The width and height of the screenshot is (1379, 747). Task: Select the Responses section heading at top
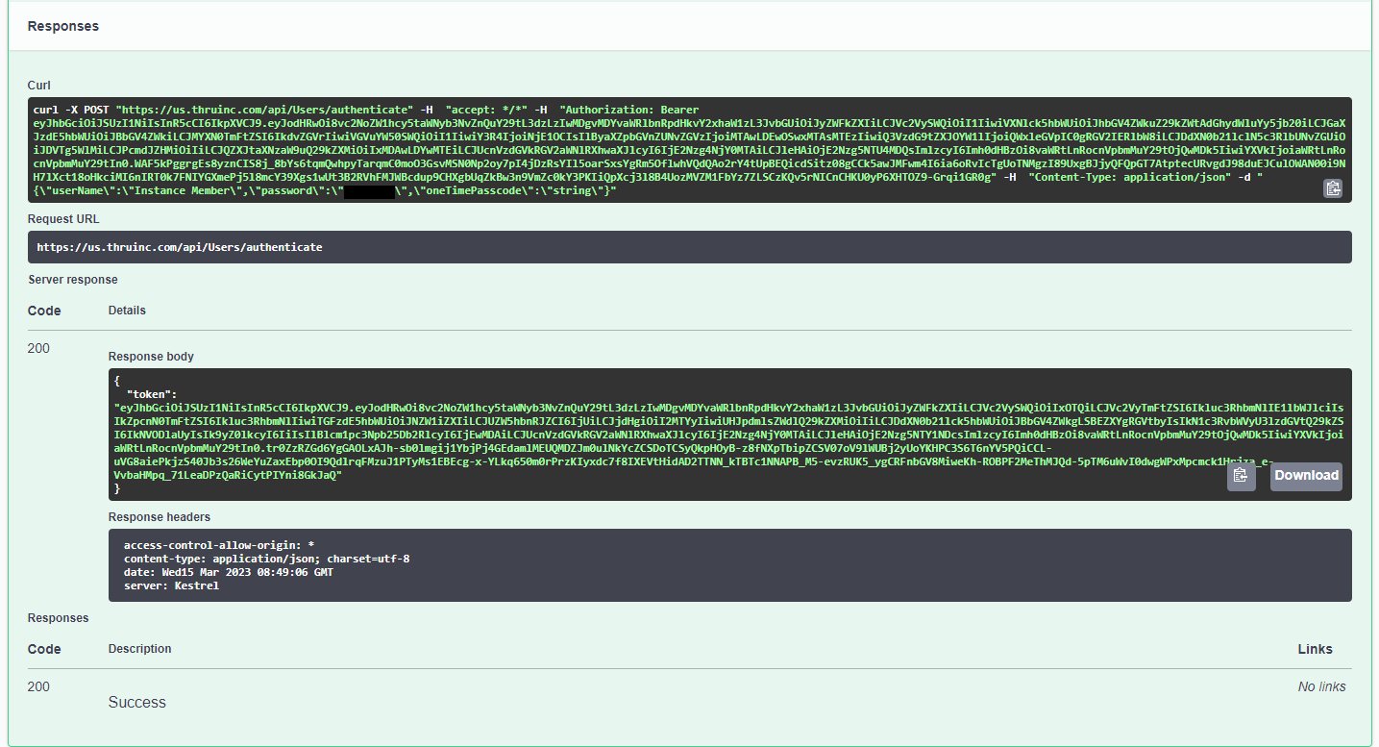pos(63,26)
